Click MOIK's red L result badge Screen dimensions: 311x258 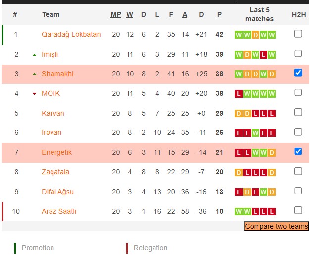[x=239, y=93]
